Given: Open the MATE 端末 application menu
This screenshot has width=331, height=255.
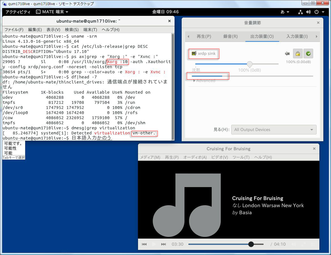Looking at the screenshot, I should (x=52, y=12).
